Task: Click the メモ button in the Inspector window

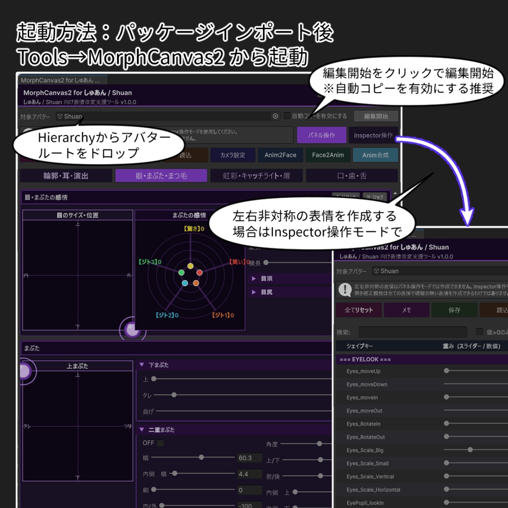Action: 407,310
